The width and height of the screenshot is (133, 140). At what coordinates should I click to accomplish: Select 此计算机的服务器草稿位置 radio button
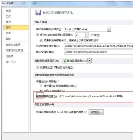pyautogui.click(x=41, y=86)
